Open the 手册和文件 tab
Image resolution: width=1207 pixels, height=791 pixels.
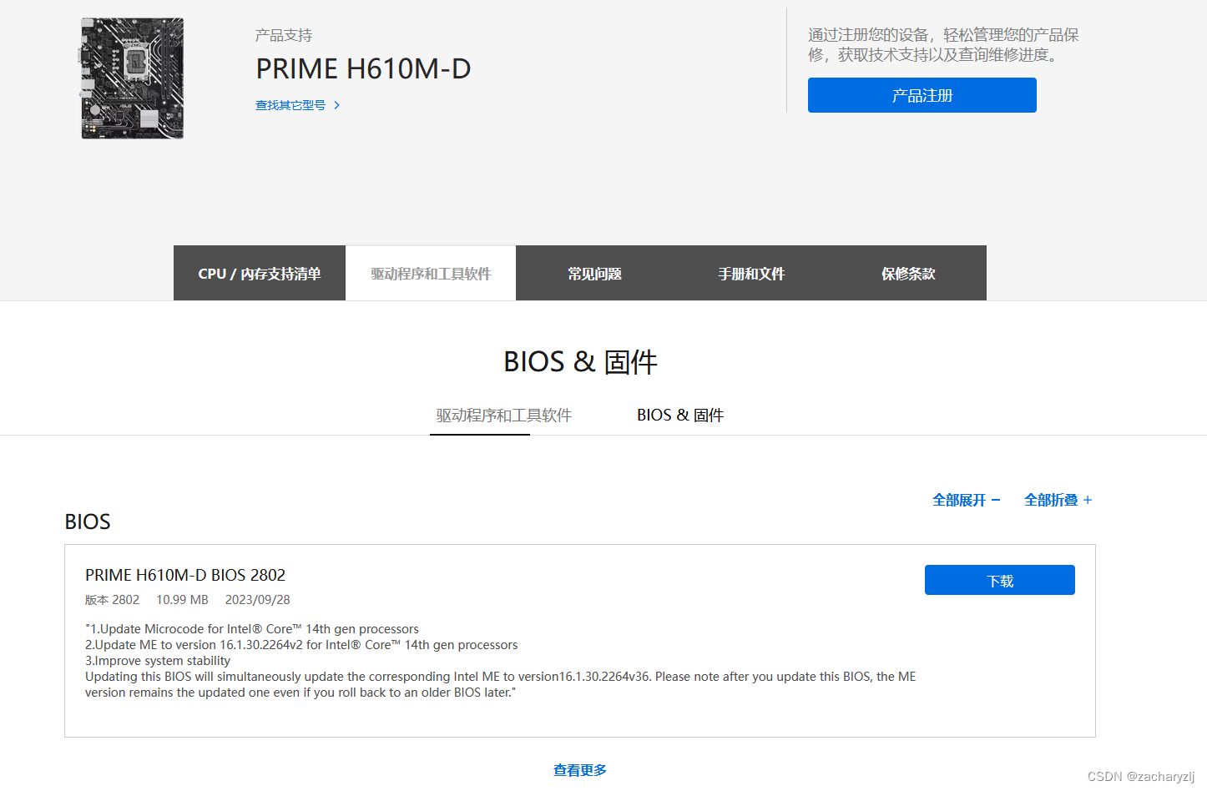point(751,274)
